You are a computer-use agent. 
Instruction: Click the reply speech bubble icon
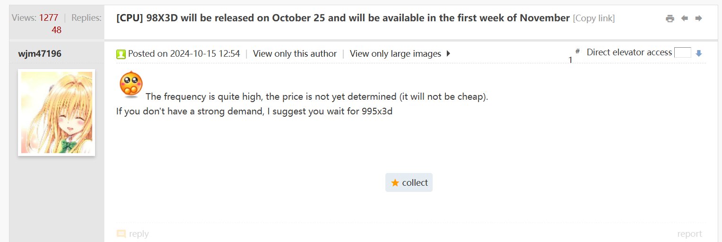(121, 233)
